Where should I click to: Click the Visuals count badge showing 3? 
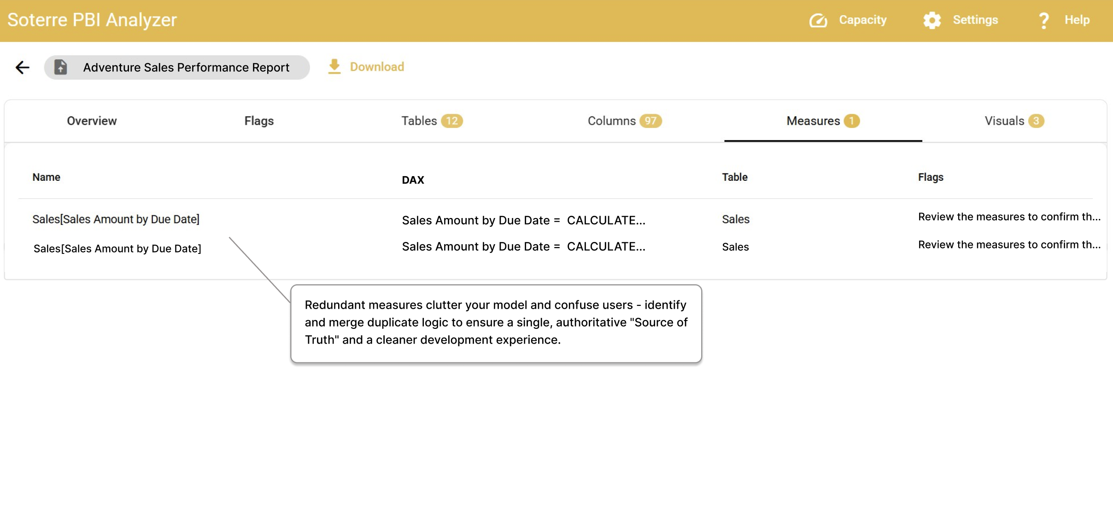pyautogui.click(x=1036, y=121)
